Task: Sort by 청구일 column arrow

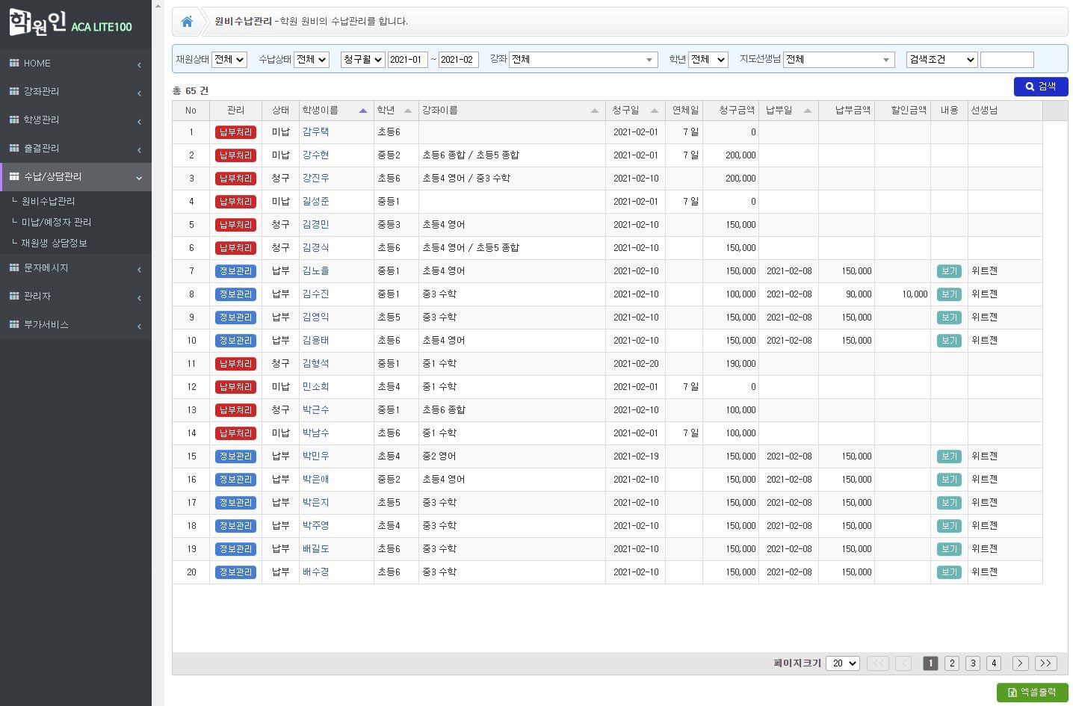Action: click(655, 111)
